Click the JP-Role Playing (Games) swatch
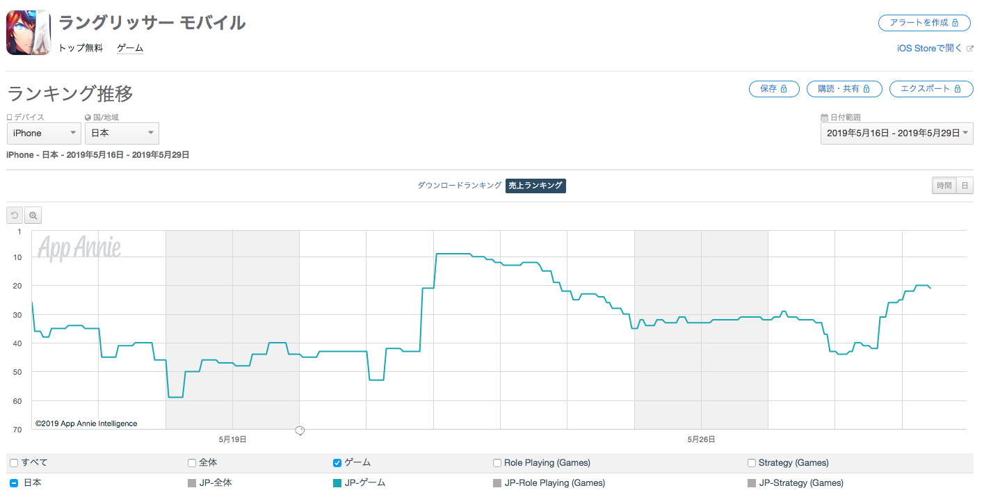The image size is (984, 504). pyautogui.click(x=497, y=482)
